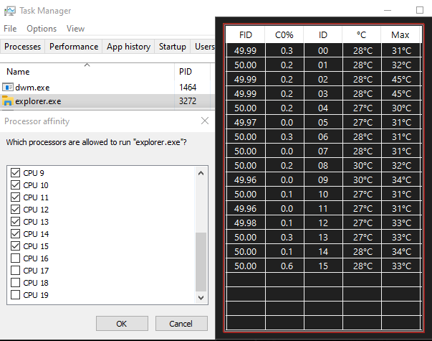This screenshot has width=432, height=341.
Task: Click the 0.3 C0% value for core 13
Action: (x=287, y=237)
